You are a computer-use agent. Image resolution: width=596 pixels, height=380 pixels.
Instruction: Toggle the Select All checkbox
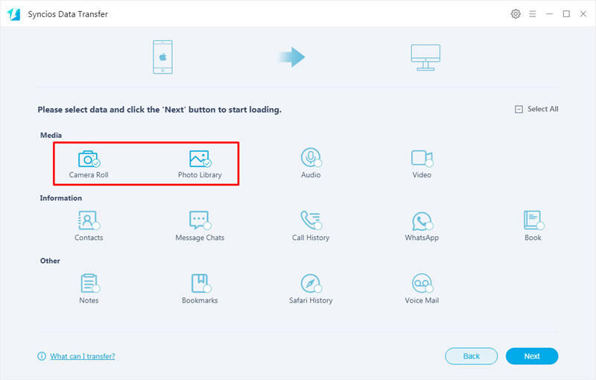(519, 110)
